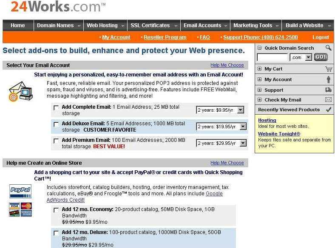The image size is (335, 248).
Task: Click the American Express card logo
Action: pos(26,213)
